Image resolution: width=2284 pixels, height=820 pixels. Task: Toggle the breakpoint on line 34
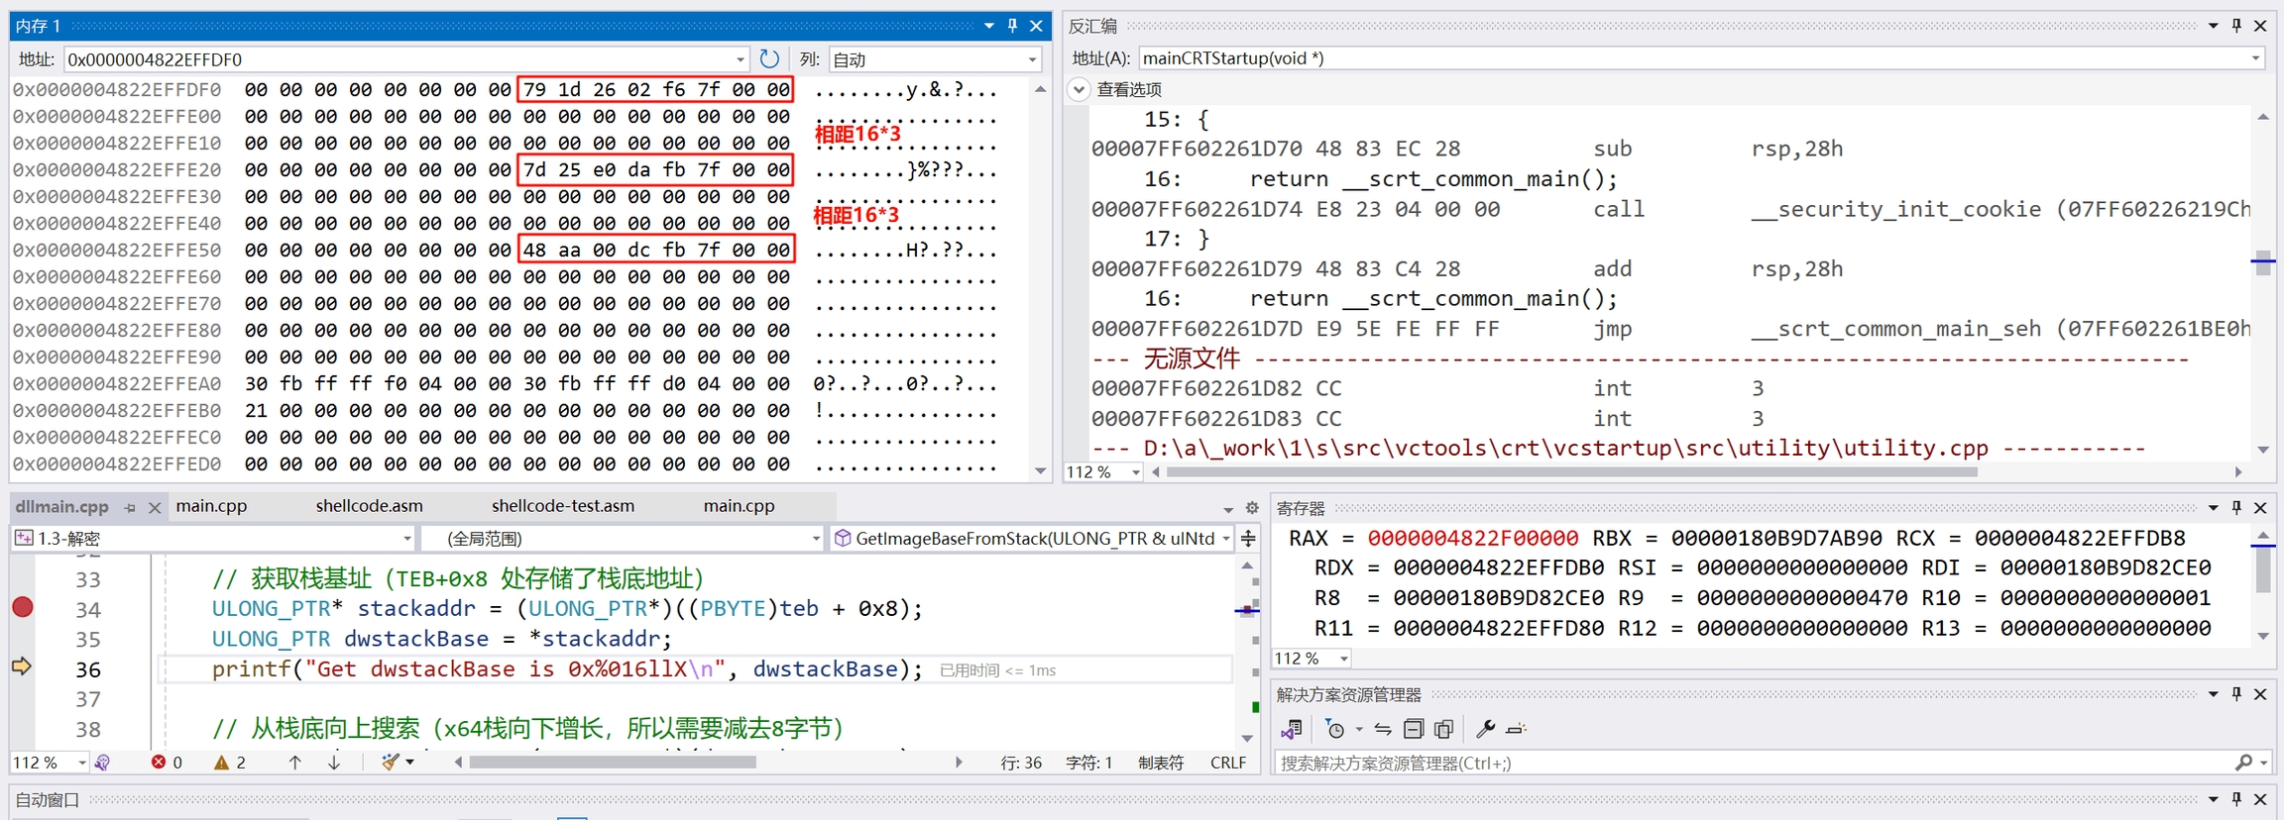[x=23, y=608]
